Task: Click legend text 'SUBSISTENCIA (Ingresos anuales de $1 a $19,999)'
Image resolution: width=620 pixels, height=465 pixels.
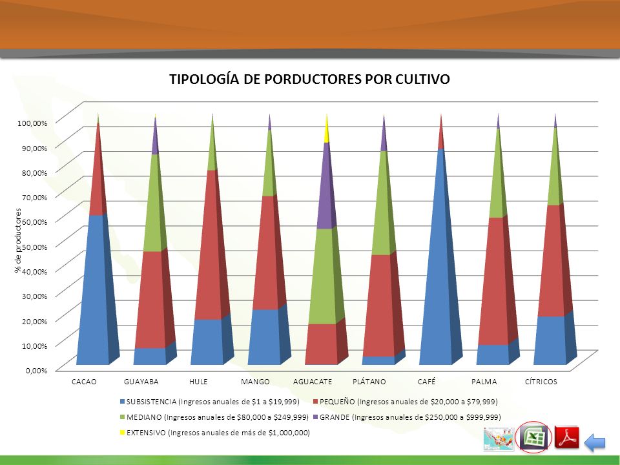Action: (x=212, y=402)
